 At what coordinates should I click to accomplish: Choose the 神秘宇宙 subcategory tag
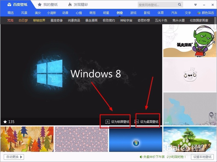click(x=126, y=20)
